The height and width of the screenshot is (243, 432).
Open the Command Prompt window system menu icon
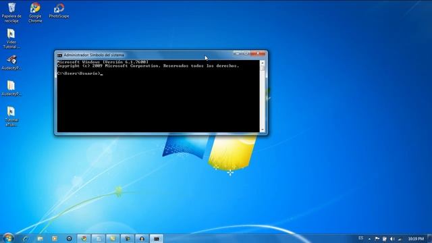(59, 55)
